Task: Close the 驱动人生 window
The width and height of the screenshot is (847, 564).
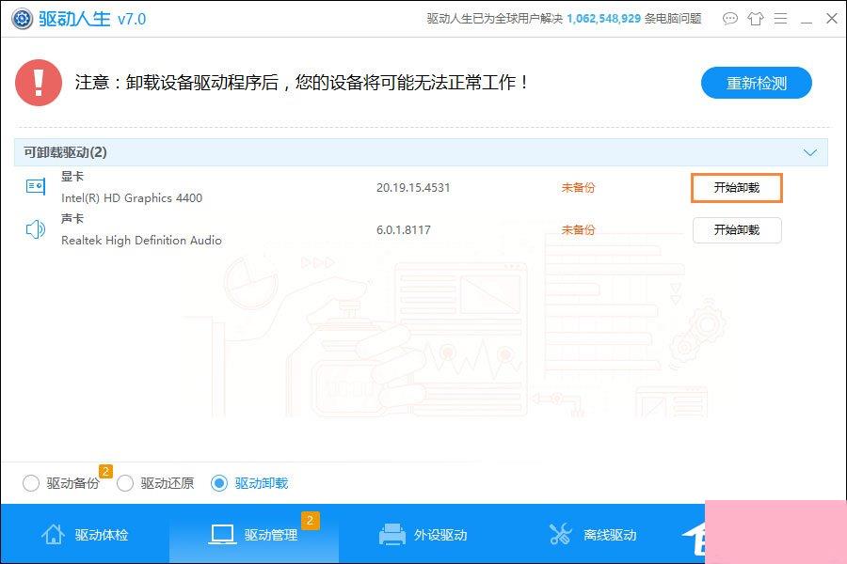Action: point(832,19)
